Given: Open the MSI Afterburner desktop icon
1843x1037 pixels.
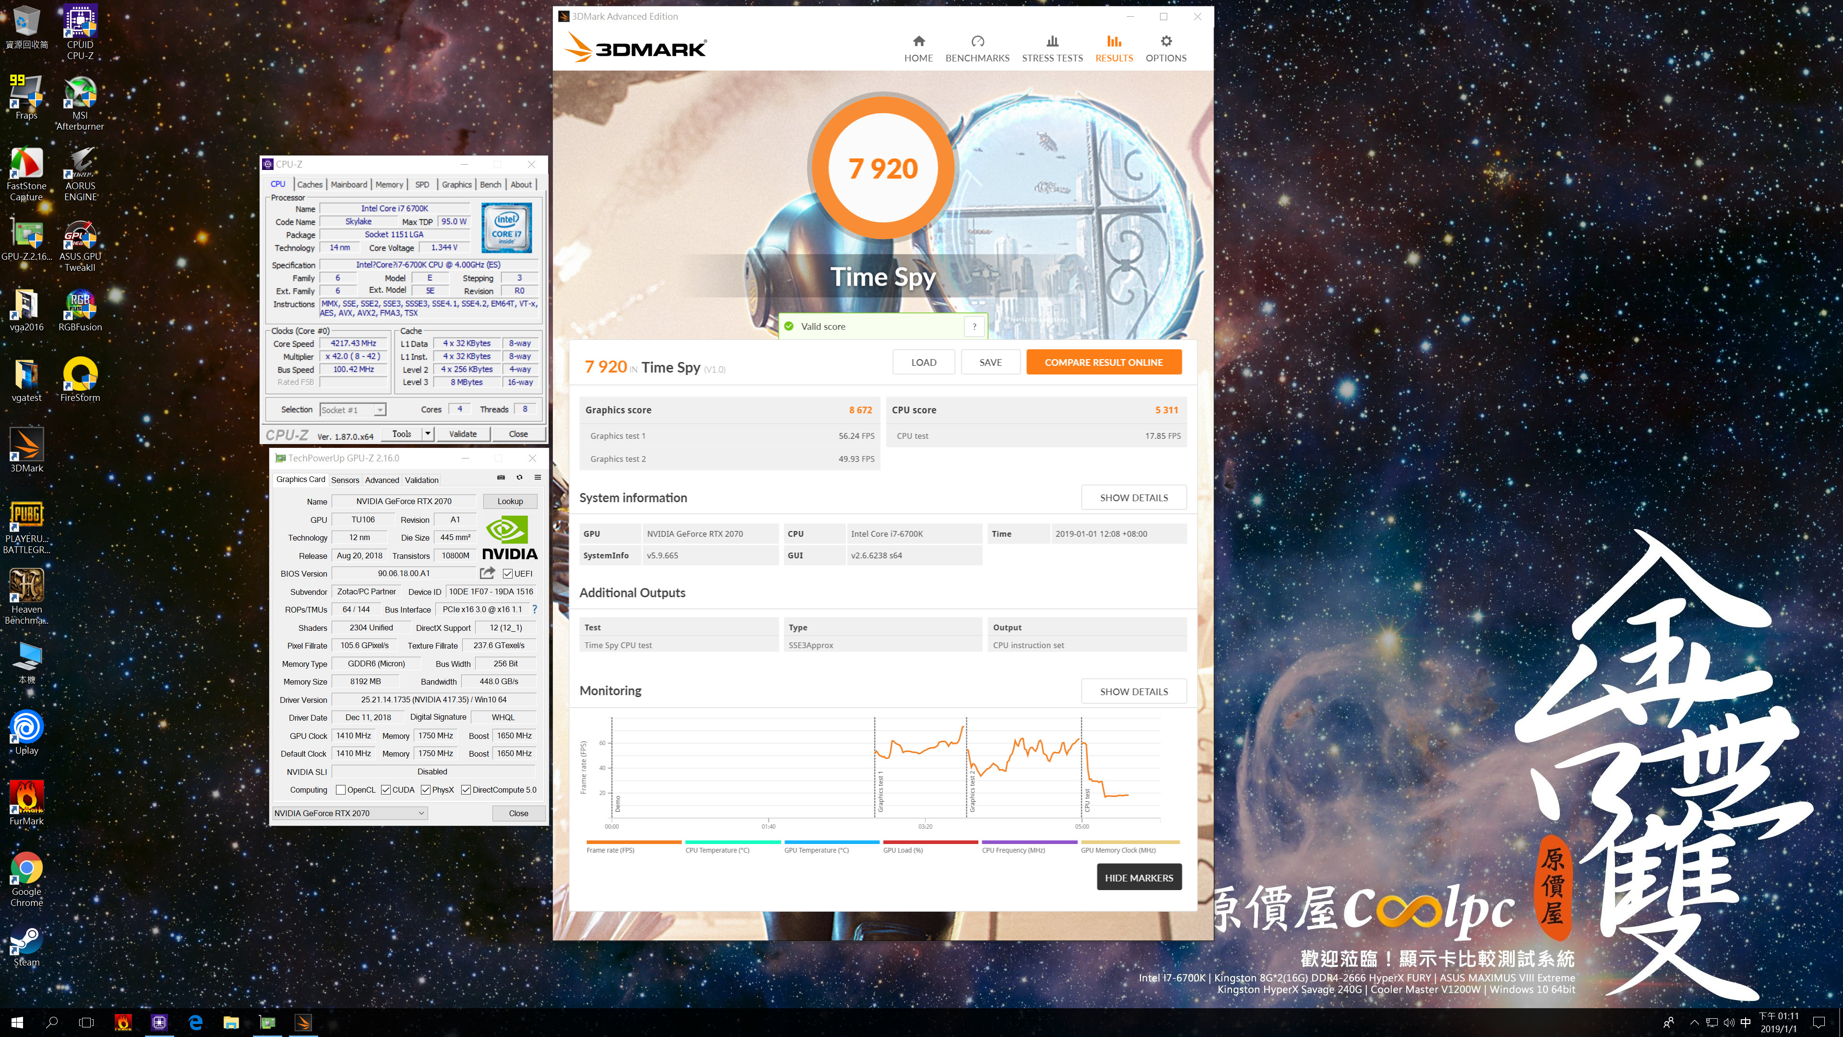Looking at the screenshot, I should (80, 102).
